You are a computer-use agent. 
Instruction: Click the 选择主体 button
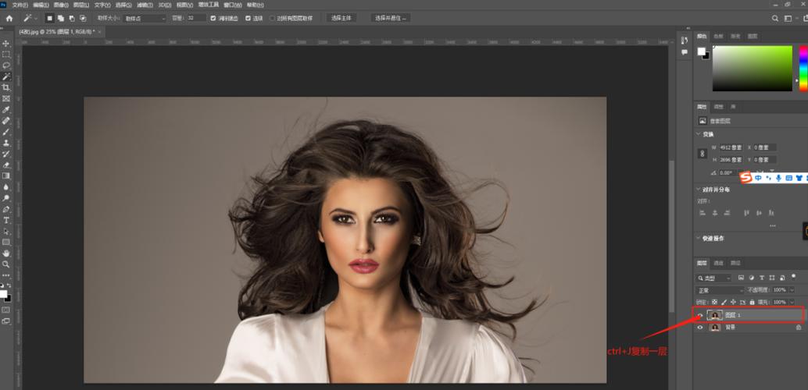click(341, 18)
